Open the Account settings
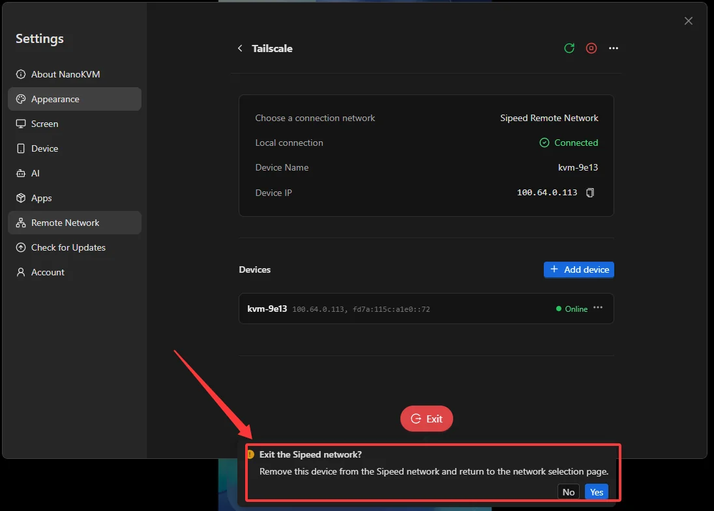The height and width of the screenshot is (511, 714). coord(75,272)
